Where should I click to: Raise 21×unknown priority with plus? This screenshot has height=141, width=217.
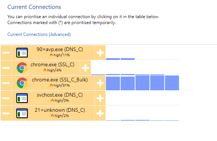(100, 113)
